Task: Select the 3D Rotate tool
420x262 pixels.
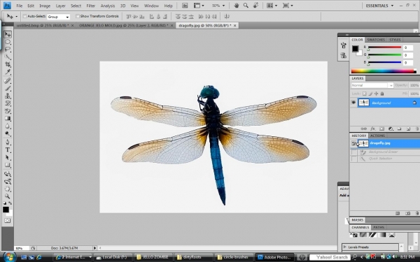Action: (x=8, y=174)
